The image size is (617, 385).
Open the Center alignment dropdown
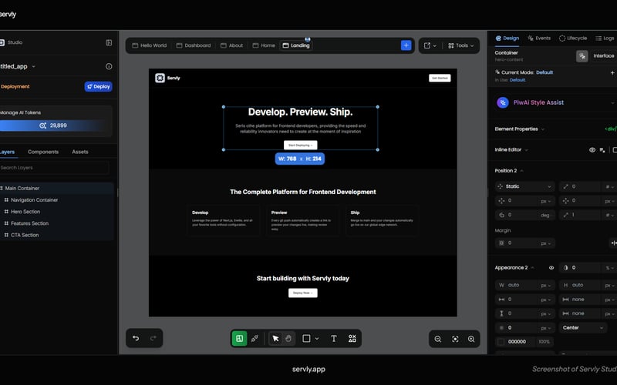tap(583, 328)
